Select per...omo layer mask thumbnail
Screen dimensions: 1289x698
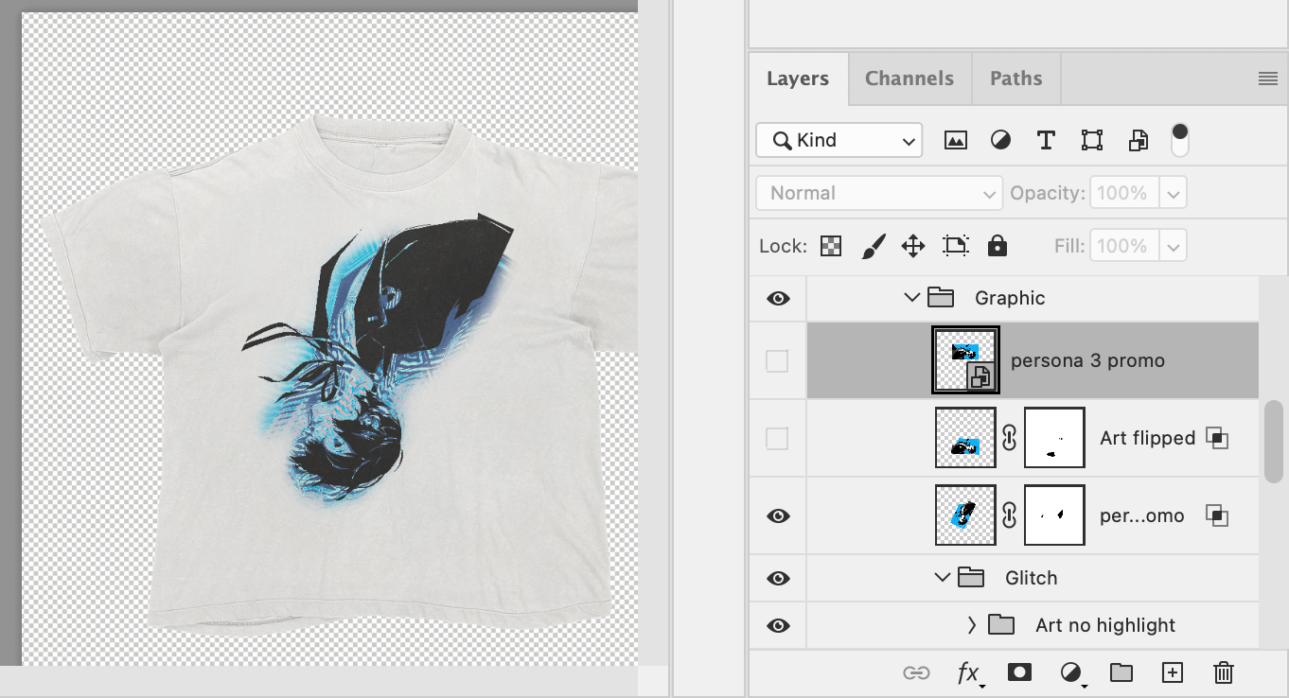point(1054,515)
